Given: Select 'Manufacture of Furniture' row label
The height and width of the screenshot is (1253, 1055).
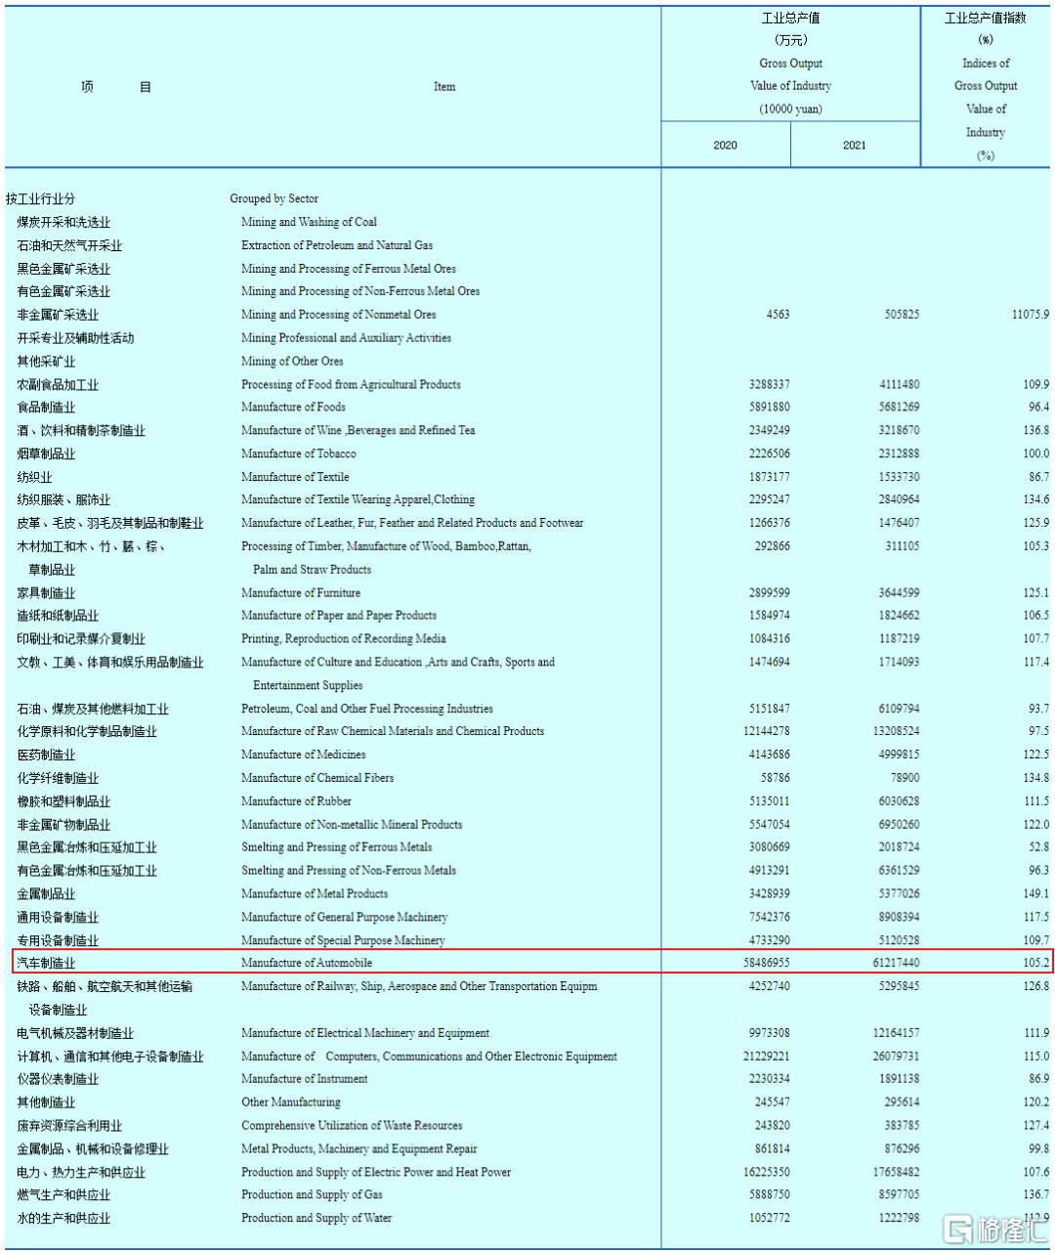Looking at the screenshot, I should tap(301, 593).
